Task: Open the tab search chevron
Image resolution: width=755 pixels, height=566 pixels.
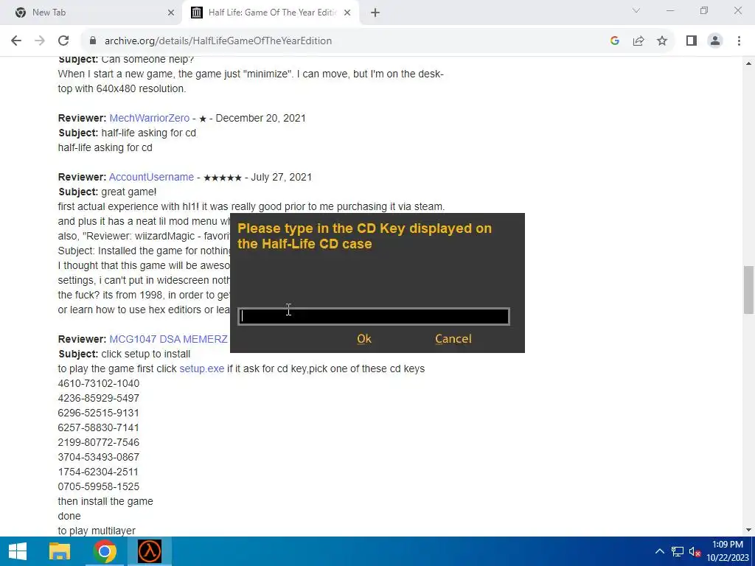Action: pyautogui.click(x=636, y=10)
